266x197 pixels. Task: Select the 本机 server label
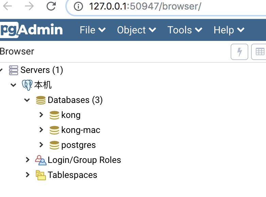point(43,85)
